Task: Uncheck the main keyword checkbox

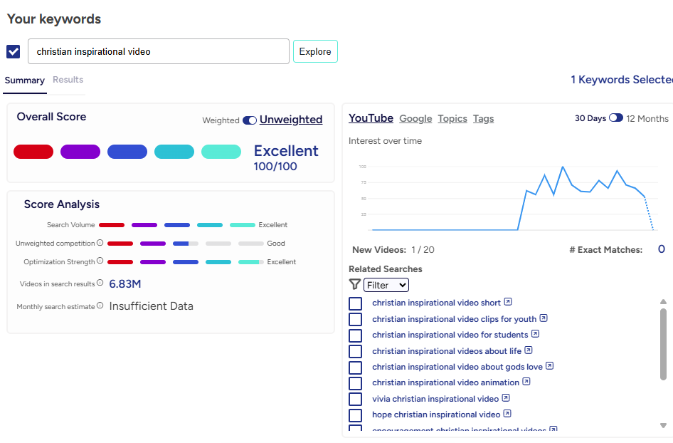Action: pos(14,51)
